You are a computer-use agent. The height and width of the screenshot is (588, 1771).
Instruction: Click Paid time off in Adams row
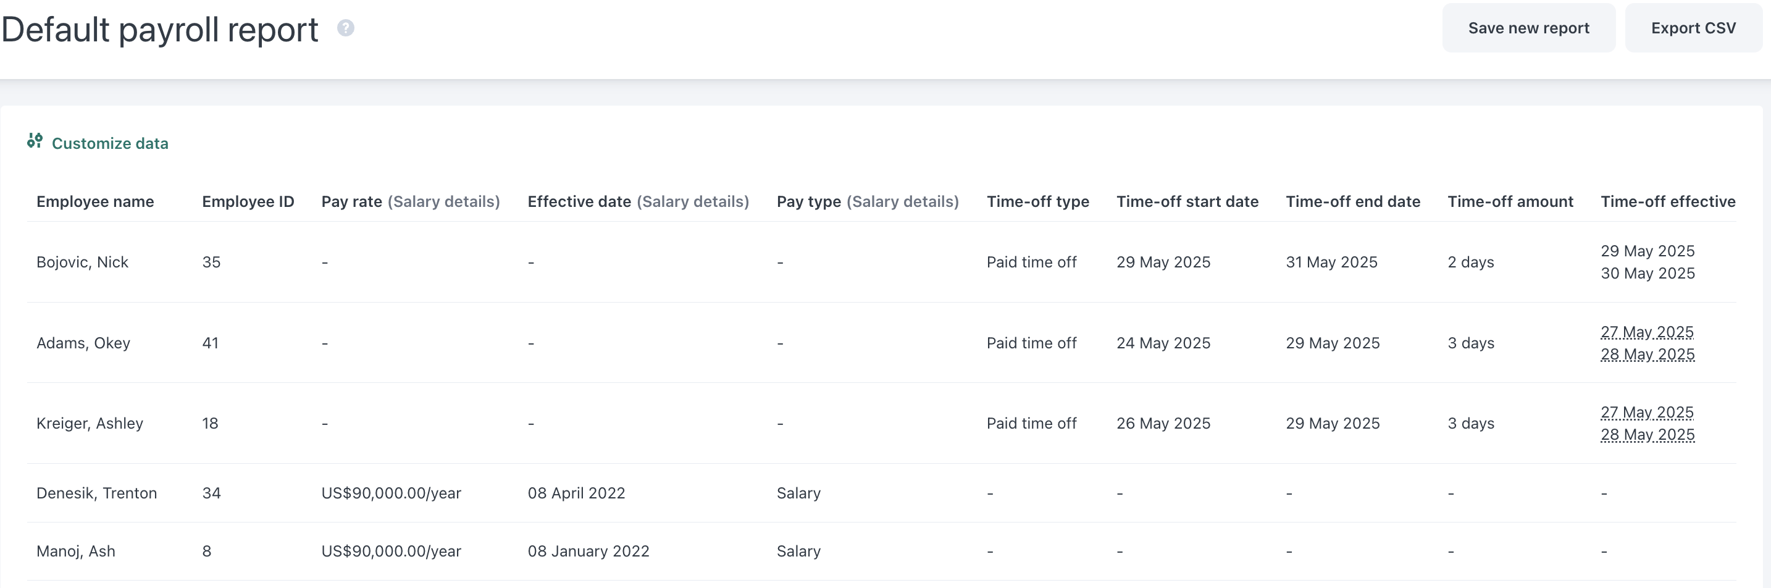pos(1031,342)
